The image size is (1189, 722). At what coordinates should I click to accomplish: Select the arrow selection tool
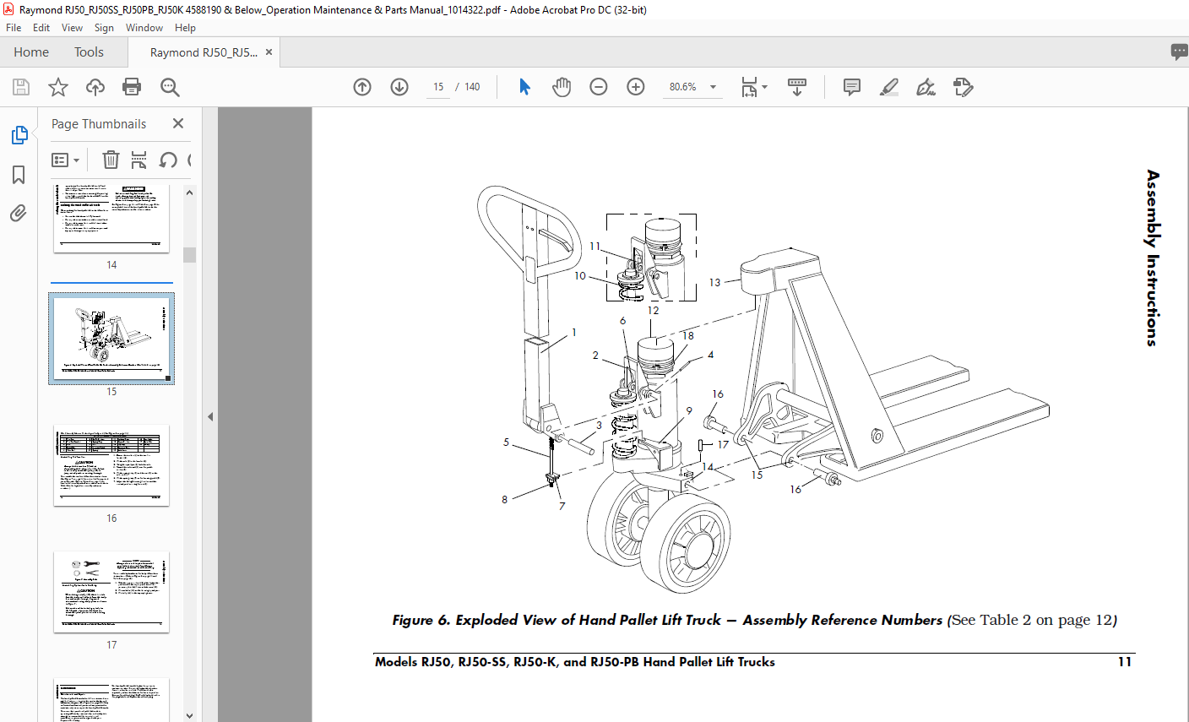524,87
